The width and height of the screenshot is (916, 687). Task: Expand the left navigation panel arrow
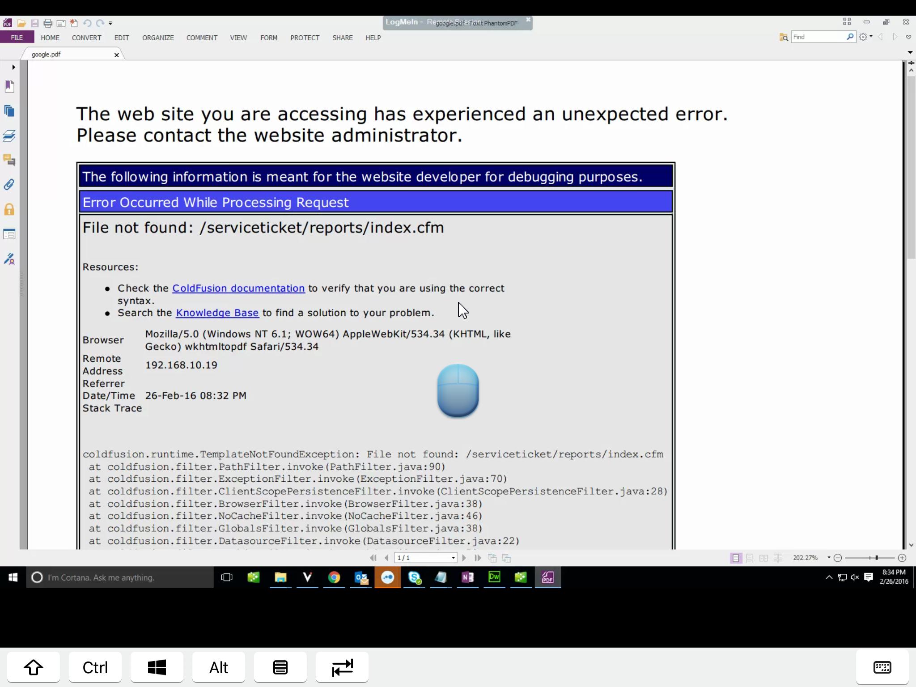pyautogui.click(x=13, y=67)
